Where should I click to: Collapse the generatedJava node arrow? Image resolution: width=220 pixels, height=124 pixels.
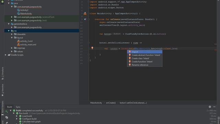[x=9, y=24]
